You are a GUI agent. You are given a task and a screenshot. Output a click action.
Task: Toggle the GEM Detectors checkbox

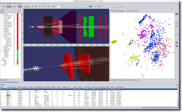(x=14, y=25)
